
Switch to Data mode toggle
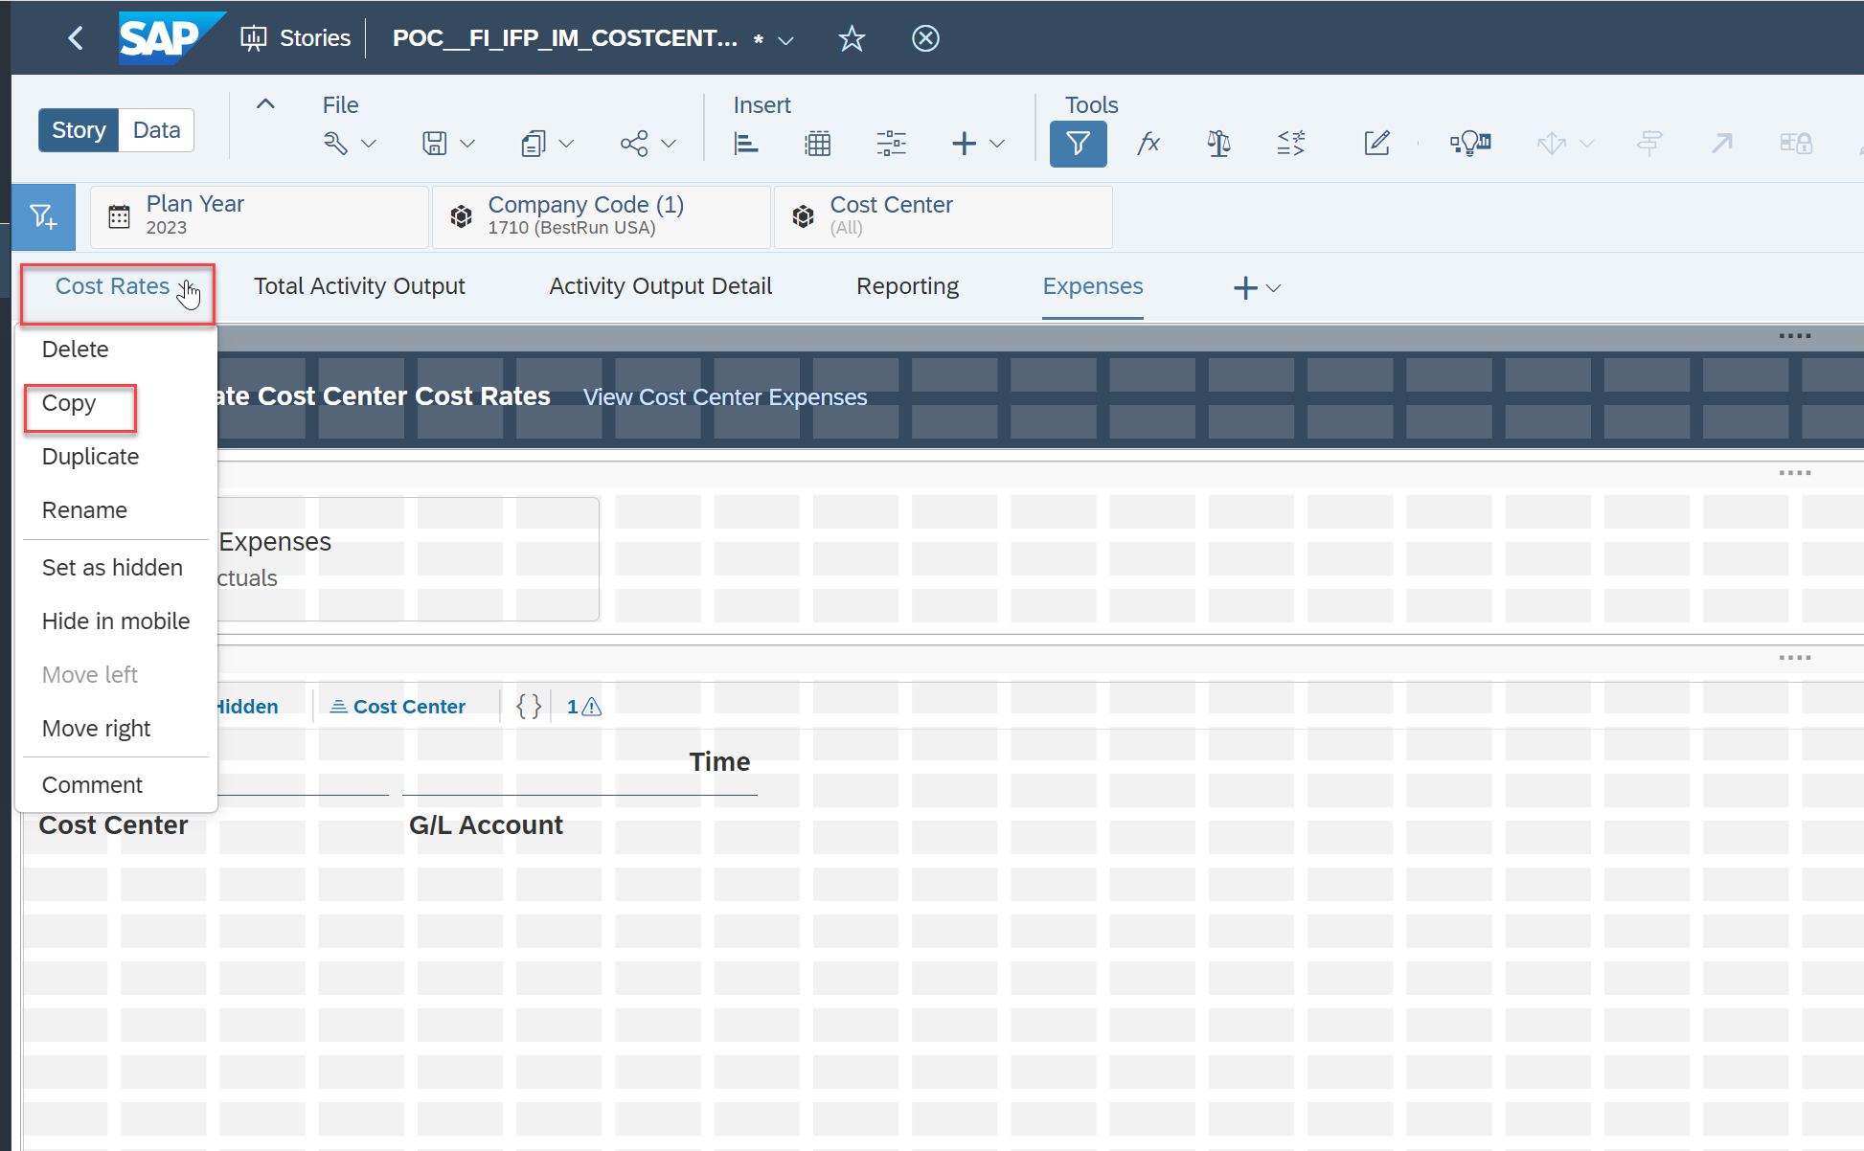coord(156,130)
